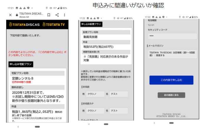Screen dimensions: 203x132
Task: Tap the 申し込み宅配プラン section header
Action: pos(21,64)
